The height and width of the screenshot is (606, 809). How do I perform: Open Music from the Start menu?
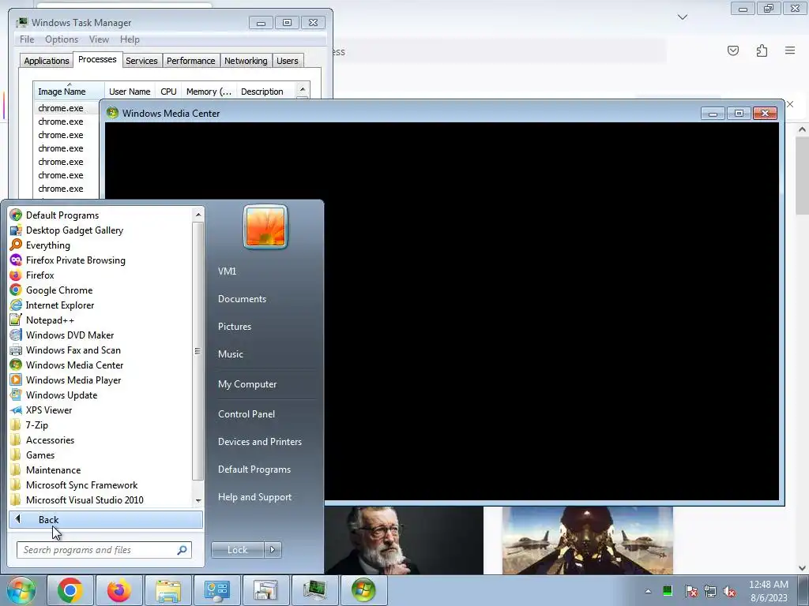tap(230, 354)
